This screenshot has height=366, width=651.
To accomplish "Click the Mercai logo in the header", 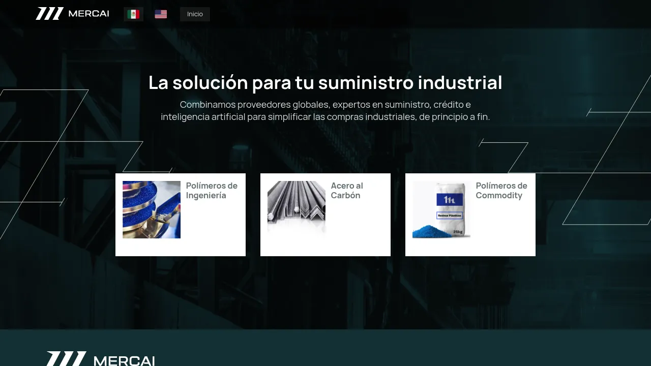I will pyautogui.click(x=72, y=14).
